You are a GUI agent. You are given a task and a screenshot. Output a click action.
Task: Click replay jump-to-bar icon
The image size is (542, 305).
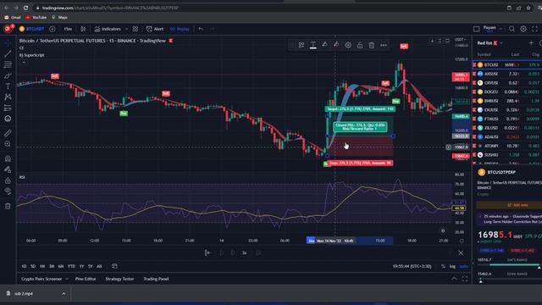pyautogui.click(x=207, y=252)
